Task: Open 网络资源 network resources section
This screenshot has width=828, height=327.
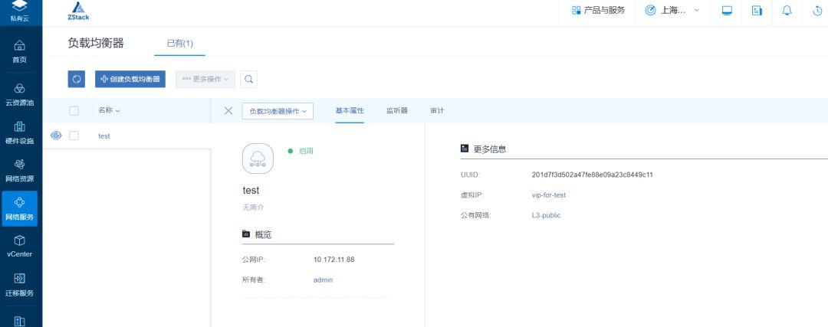Action: (x=19, y=171)
